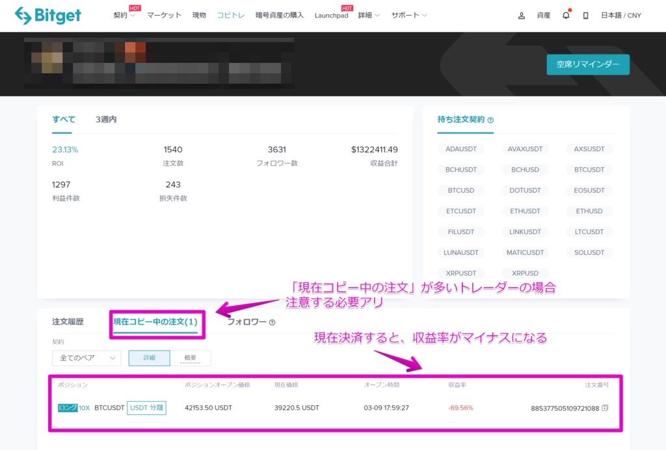Screen dimensions: 666x450
Task: Open notifications bell icon
Action: (566, 16)
